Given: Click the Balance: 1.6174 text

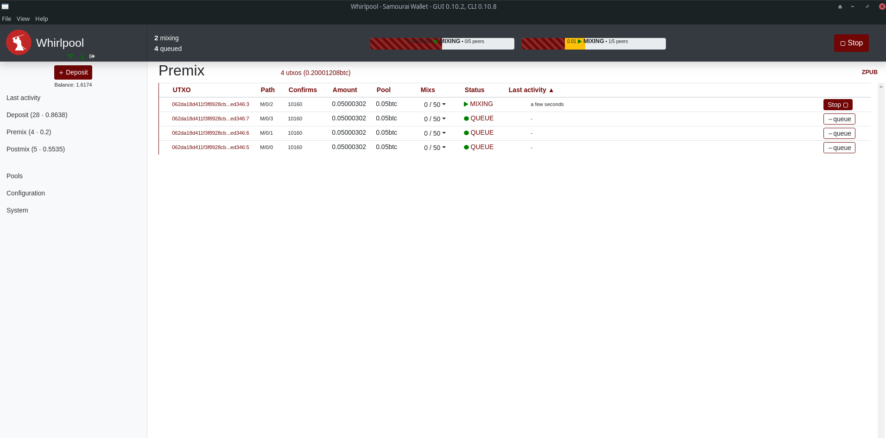Looking at the screenshot, I should tap(73, 85).
